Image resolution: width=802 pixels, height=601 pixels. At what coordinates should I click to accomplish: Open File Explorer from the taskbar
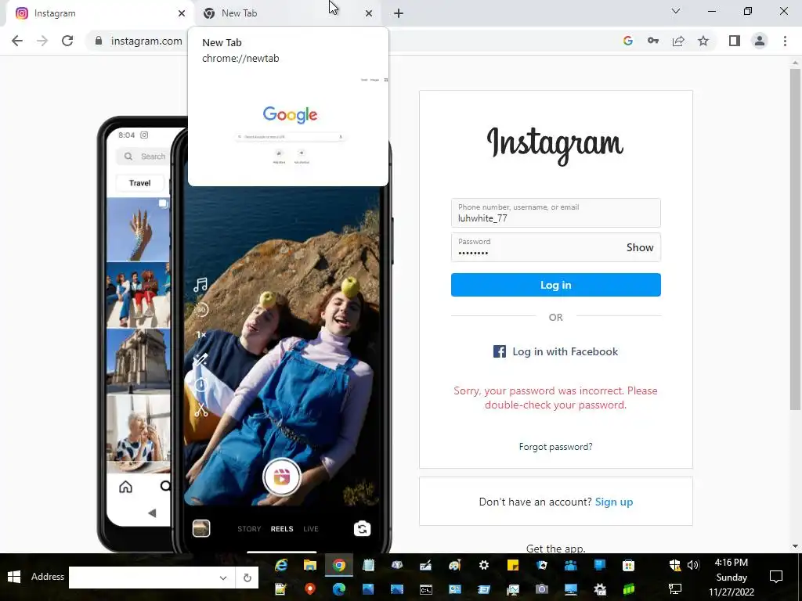[310, 565]
